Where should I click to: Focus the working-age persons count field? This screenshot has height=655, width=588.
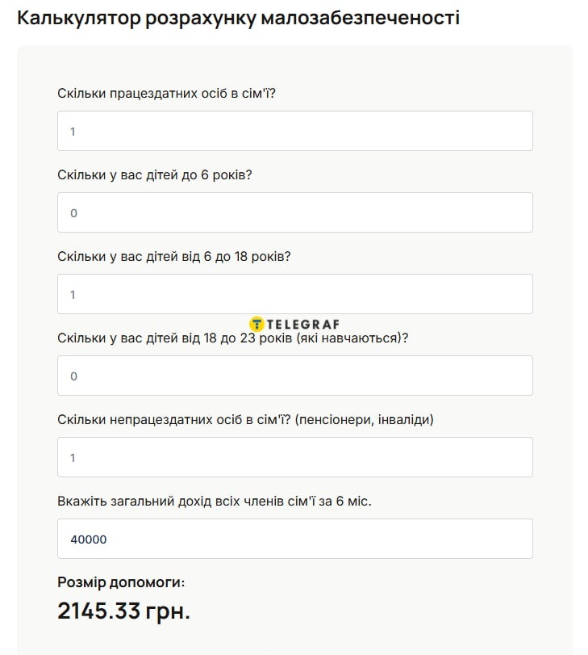click(x=294, y=131)
